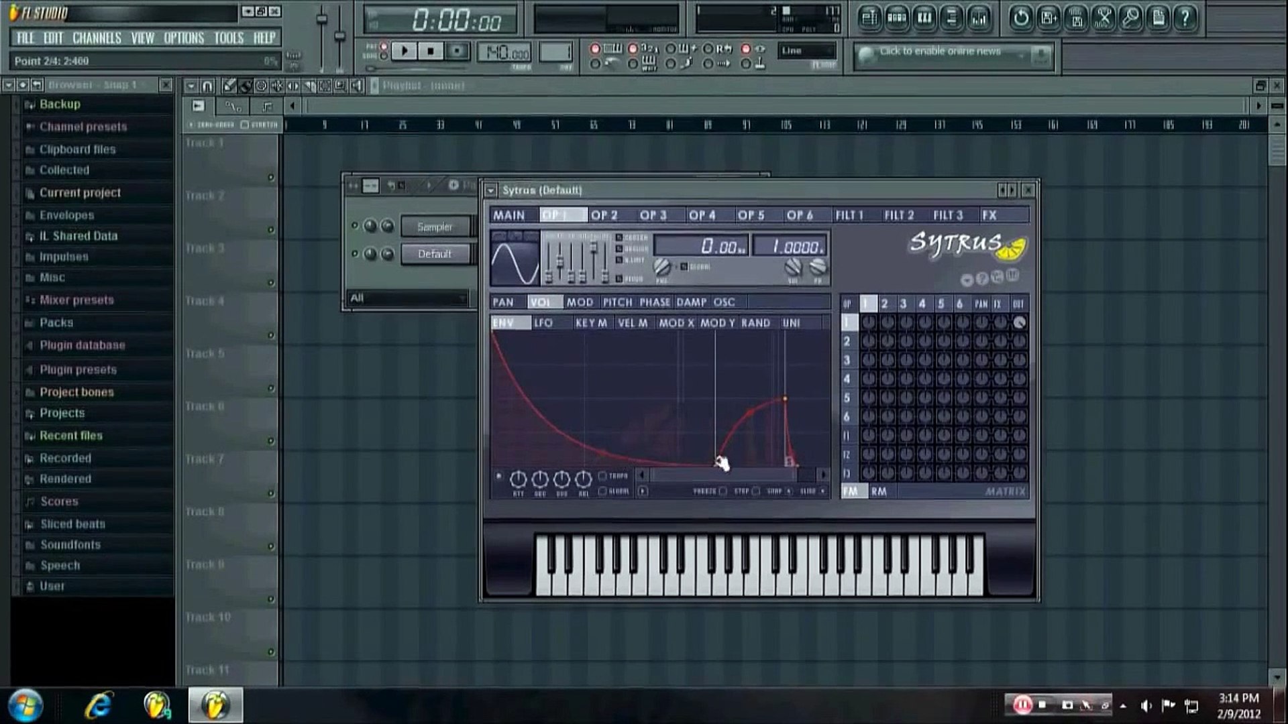
Task: Click the playlist speaker playback tool
Action: tap(358, 86)
